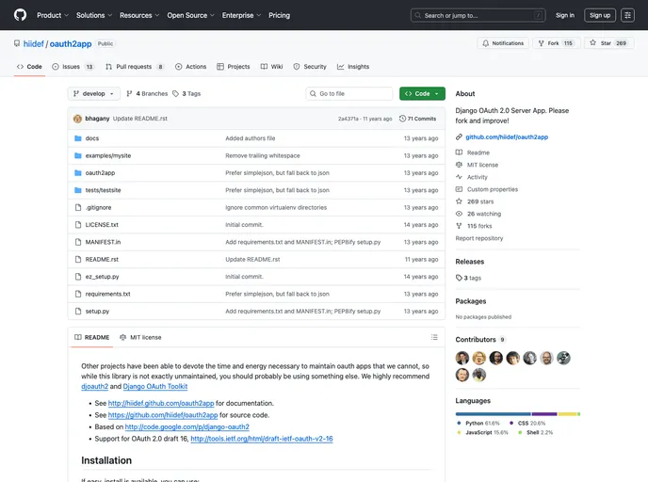
Task: Click the setup.py file icon
Action: [x=77, y=312]
